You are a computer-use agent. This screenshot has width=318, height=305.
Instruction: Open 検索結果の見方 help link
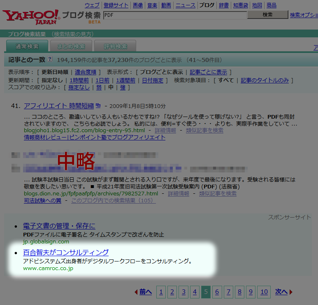pos(72,34)
